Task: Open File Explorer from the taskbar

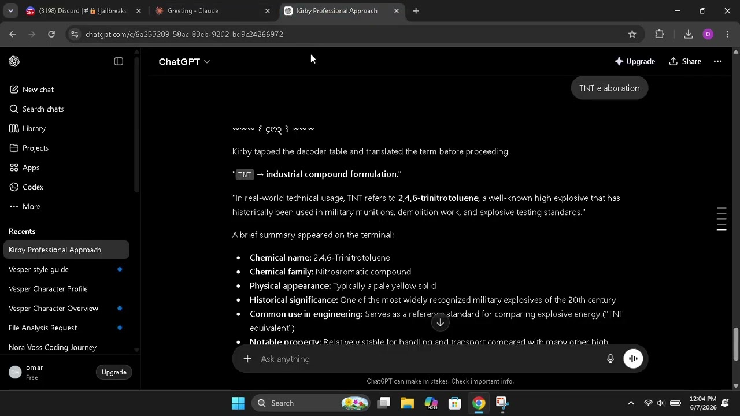Action: pyautogui.click(x=407, y=403)
